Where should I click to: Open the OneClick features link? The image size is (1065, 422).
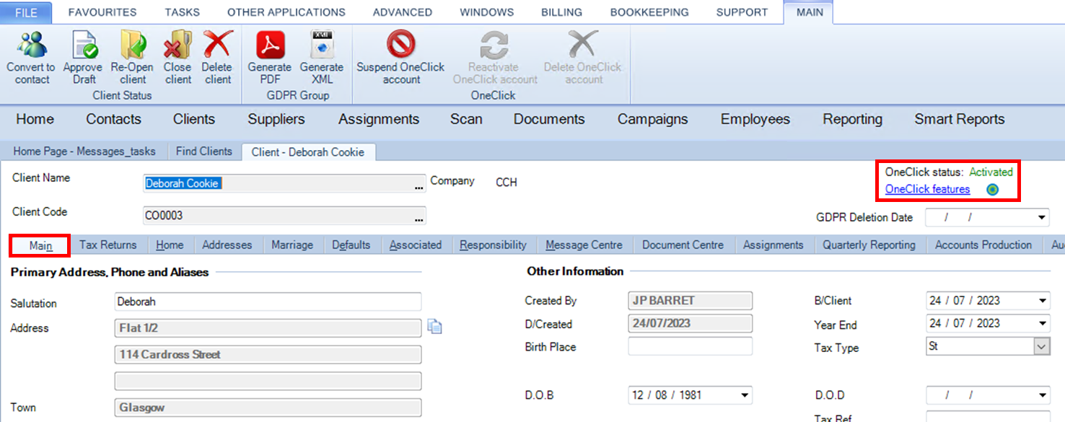[x=927, y=189]
